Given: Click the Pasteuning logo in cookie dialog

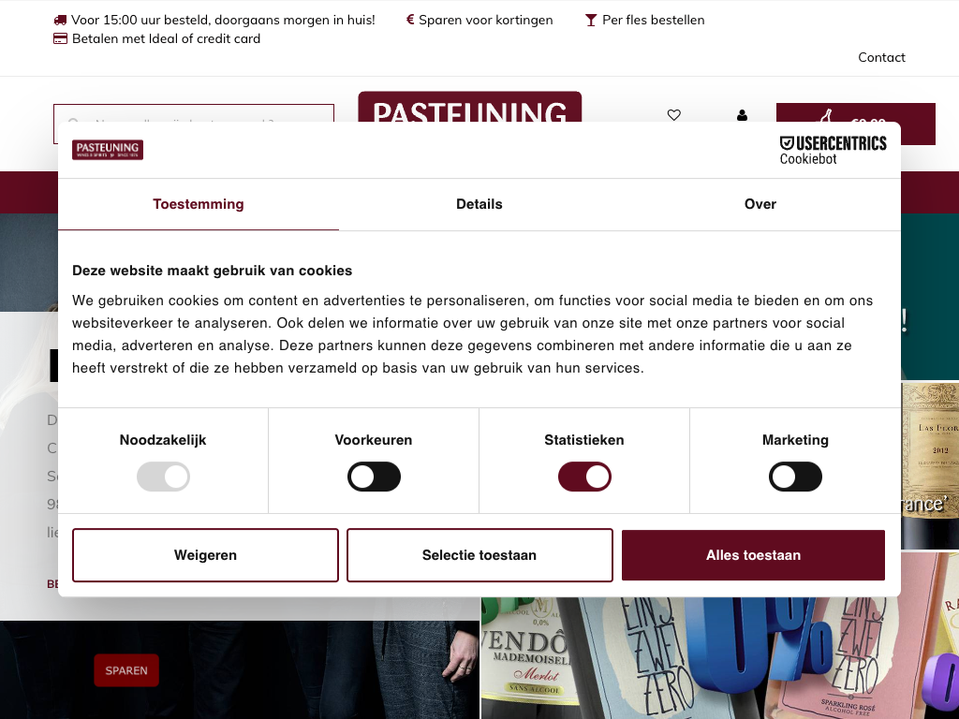Looking at the screenshot, I should coord(108,150).
